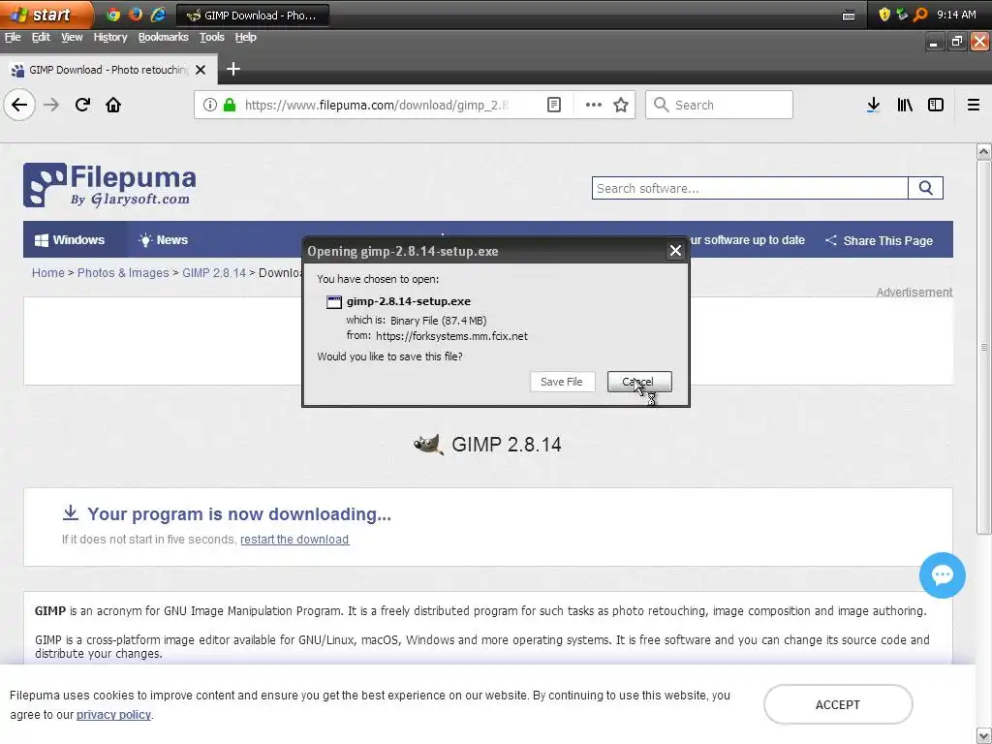Click page scrollbar up arrow
The width and height of the screenshot is (992, 744).
point(984,151)
